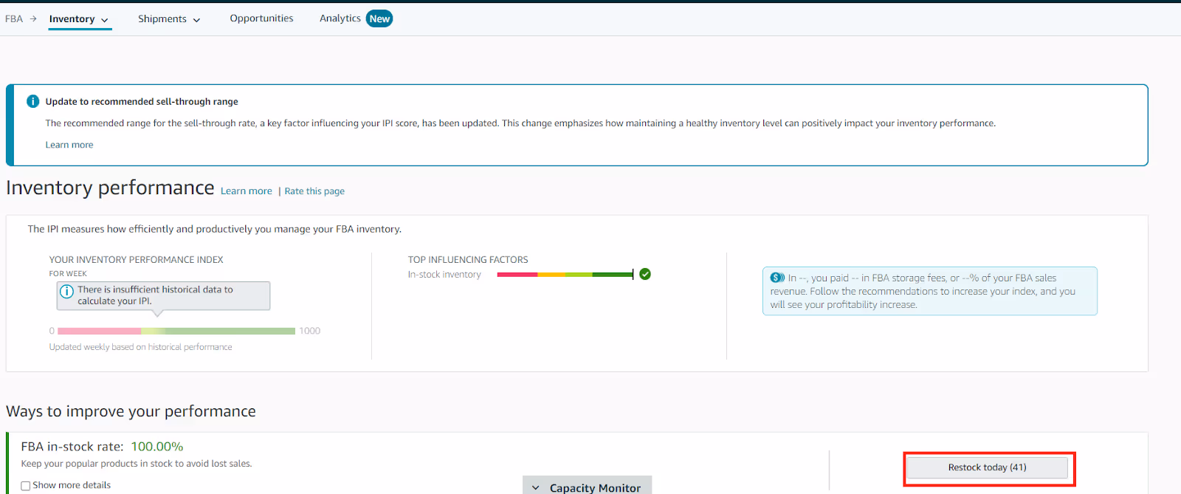
Task: Click the 1000 maximum value on the IPI scale
Action: click(310, 331)
